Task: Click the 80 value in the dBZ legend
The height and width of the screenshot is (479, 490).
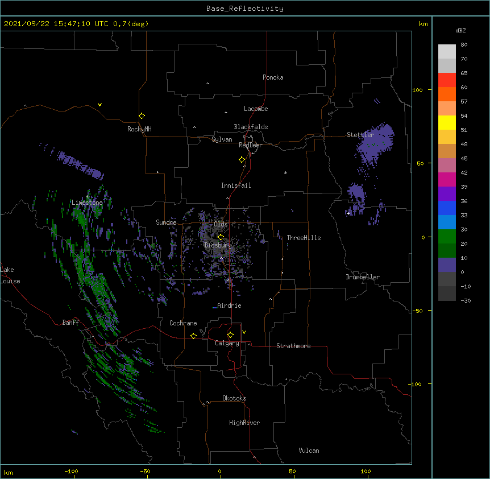Action: click(464, 45)
